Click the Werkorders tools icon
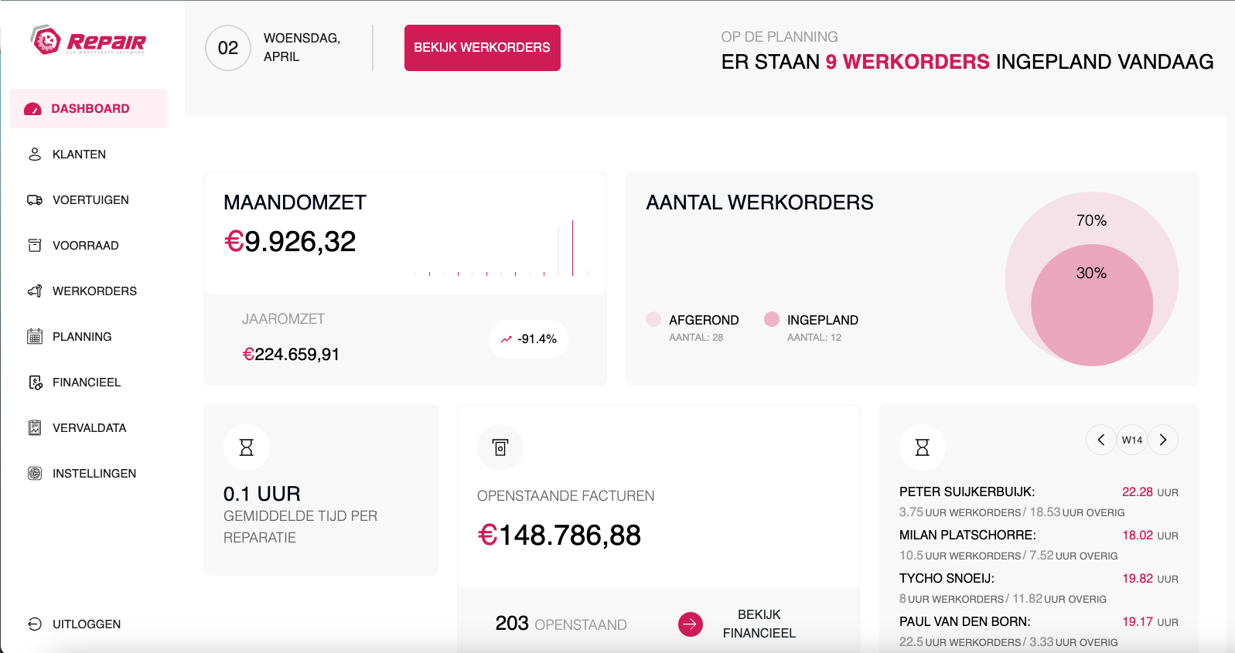 click(35, 291)
